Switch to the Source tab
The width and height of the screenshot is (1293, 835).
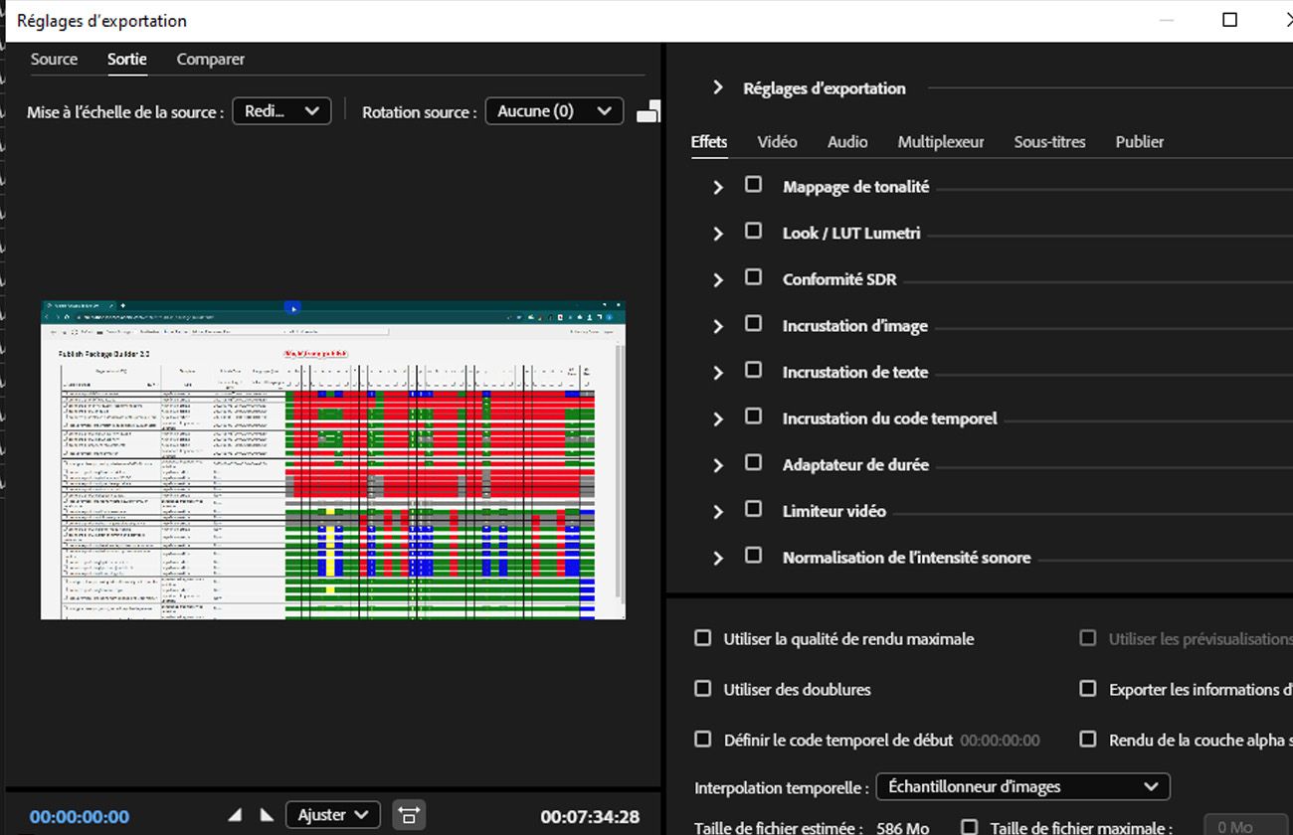point(55,59)
